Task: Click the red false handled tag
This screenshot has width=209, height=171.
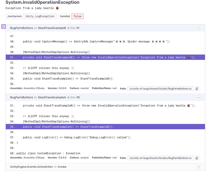Action: pos(77,16)
